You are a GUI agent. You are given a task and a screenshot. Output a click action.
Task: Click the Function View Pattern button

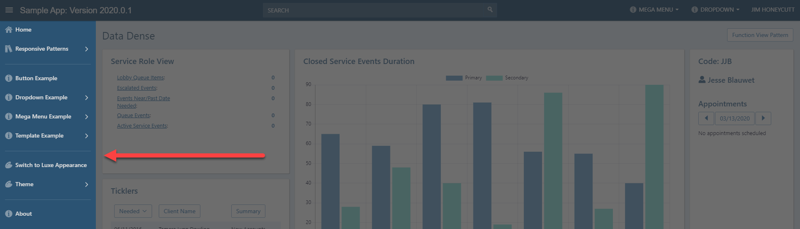pos(760,35)
